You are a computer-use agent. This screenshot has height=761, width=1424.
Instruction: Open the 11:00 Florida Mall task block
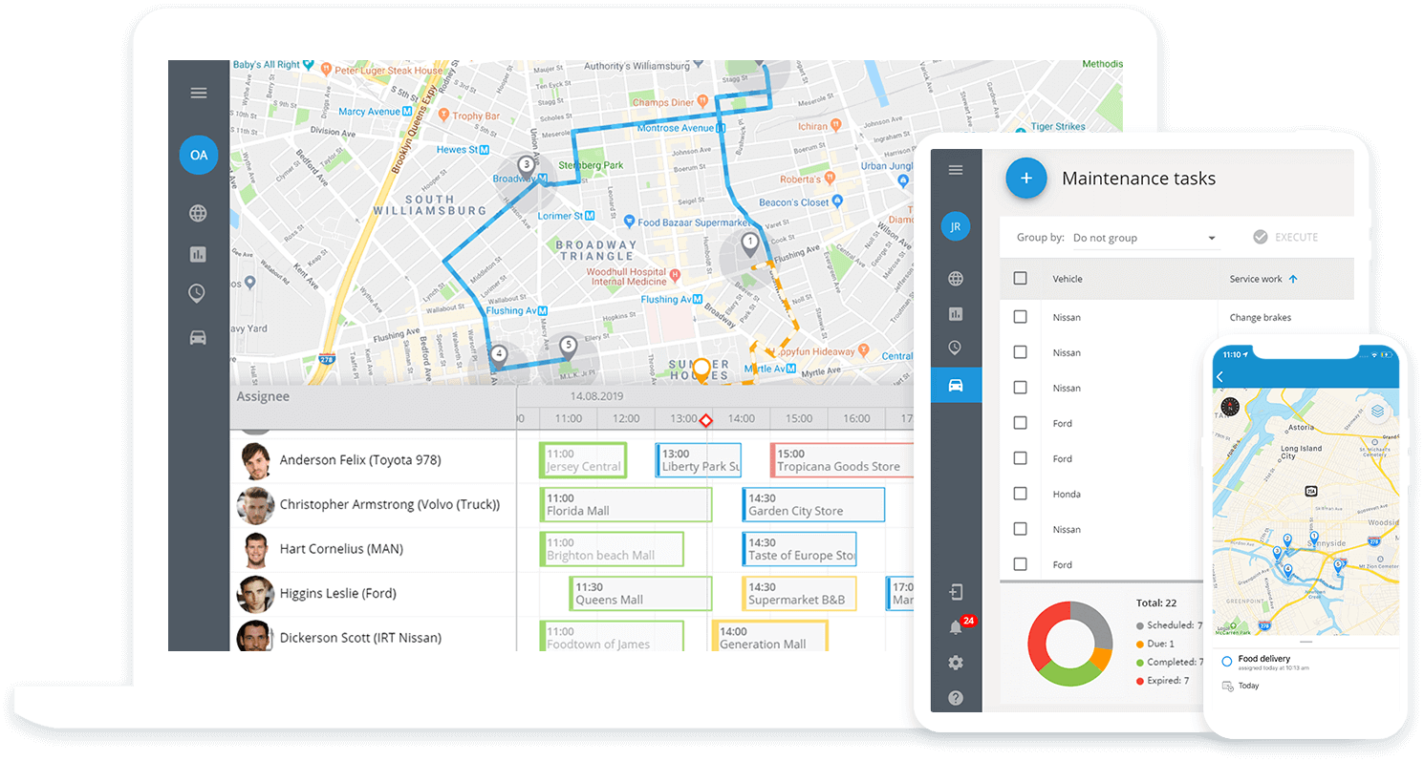[626, 504]
